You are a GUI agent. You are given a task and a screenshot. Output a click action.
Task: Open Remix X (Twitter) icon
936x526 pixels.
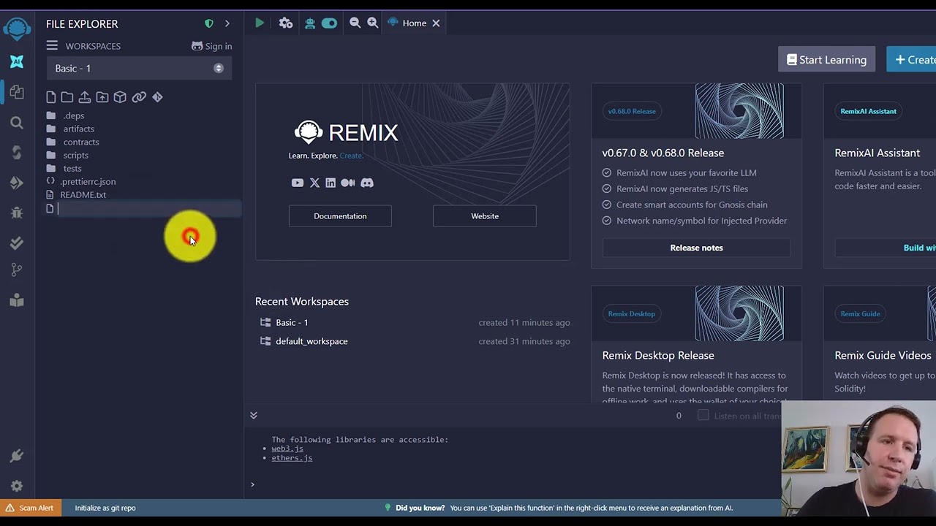coord(314,183)
